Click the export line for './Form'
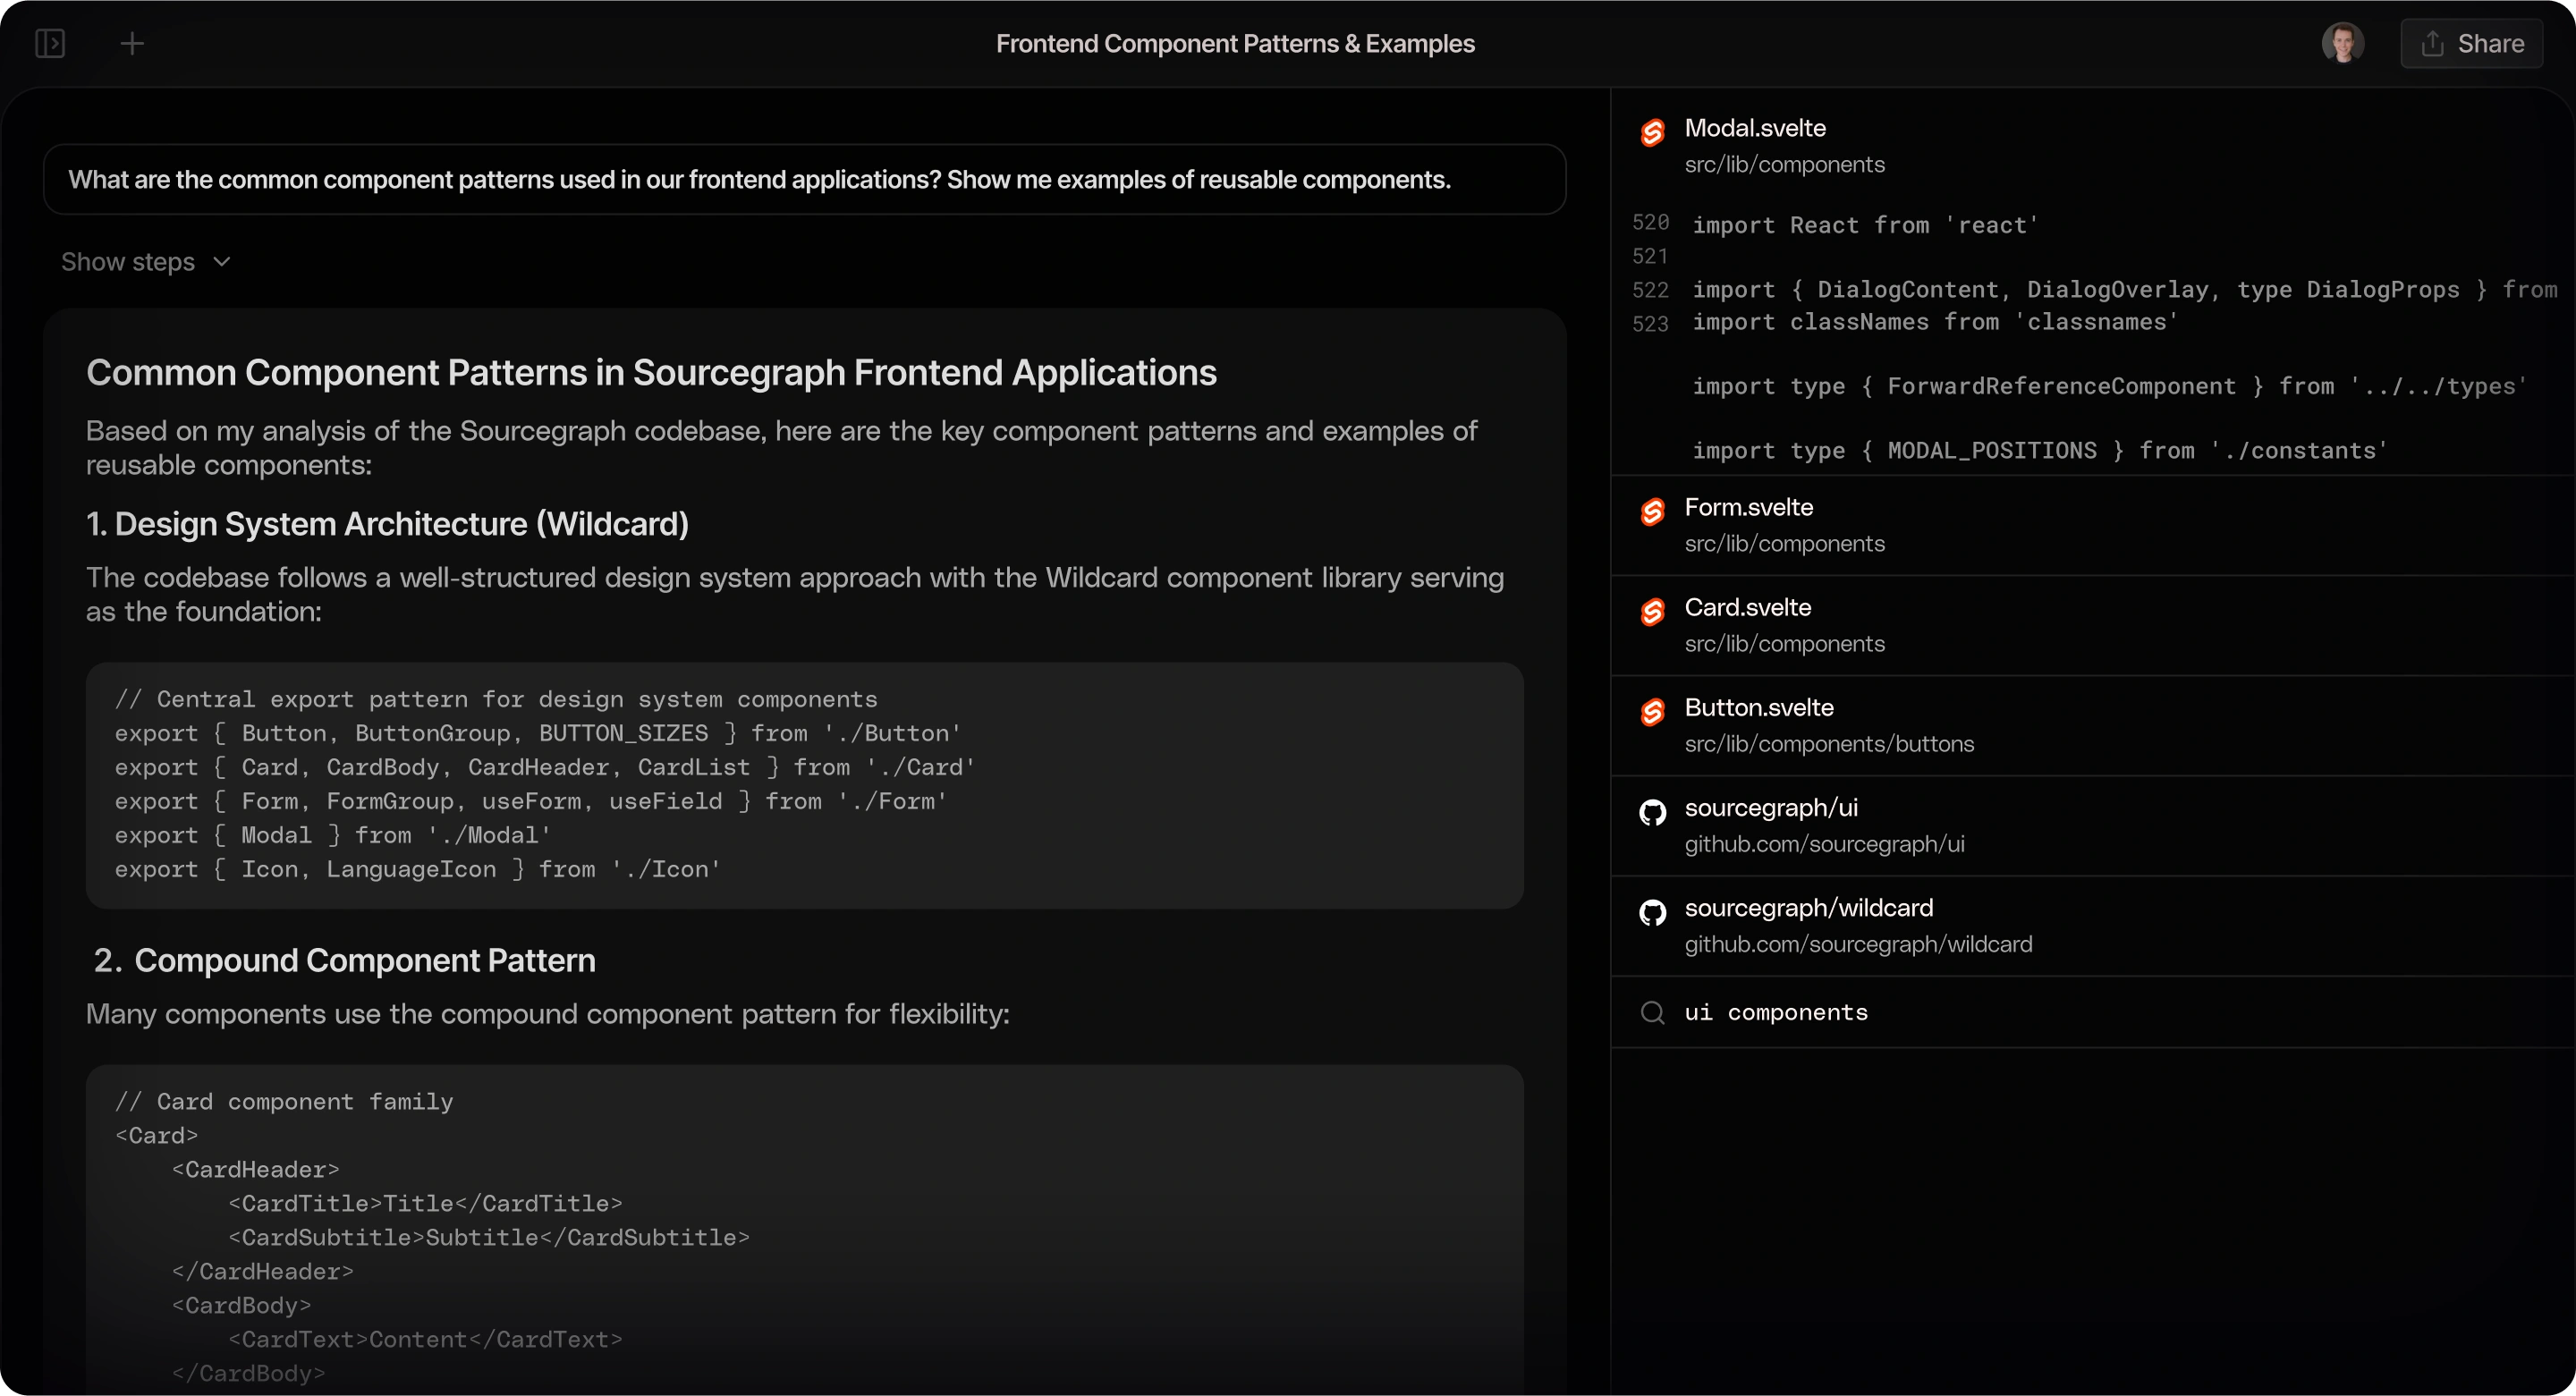2576x1396 pixels. pos(531,801)
